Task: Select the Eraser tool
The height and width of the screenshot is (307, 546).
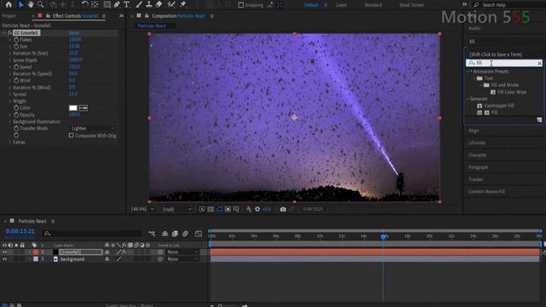Action: 159,4
